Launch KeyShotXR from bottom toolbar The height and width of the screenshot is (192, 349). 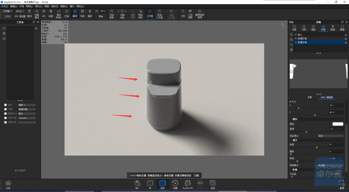[x=188, y=185]
